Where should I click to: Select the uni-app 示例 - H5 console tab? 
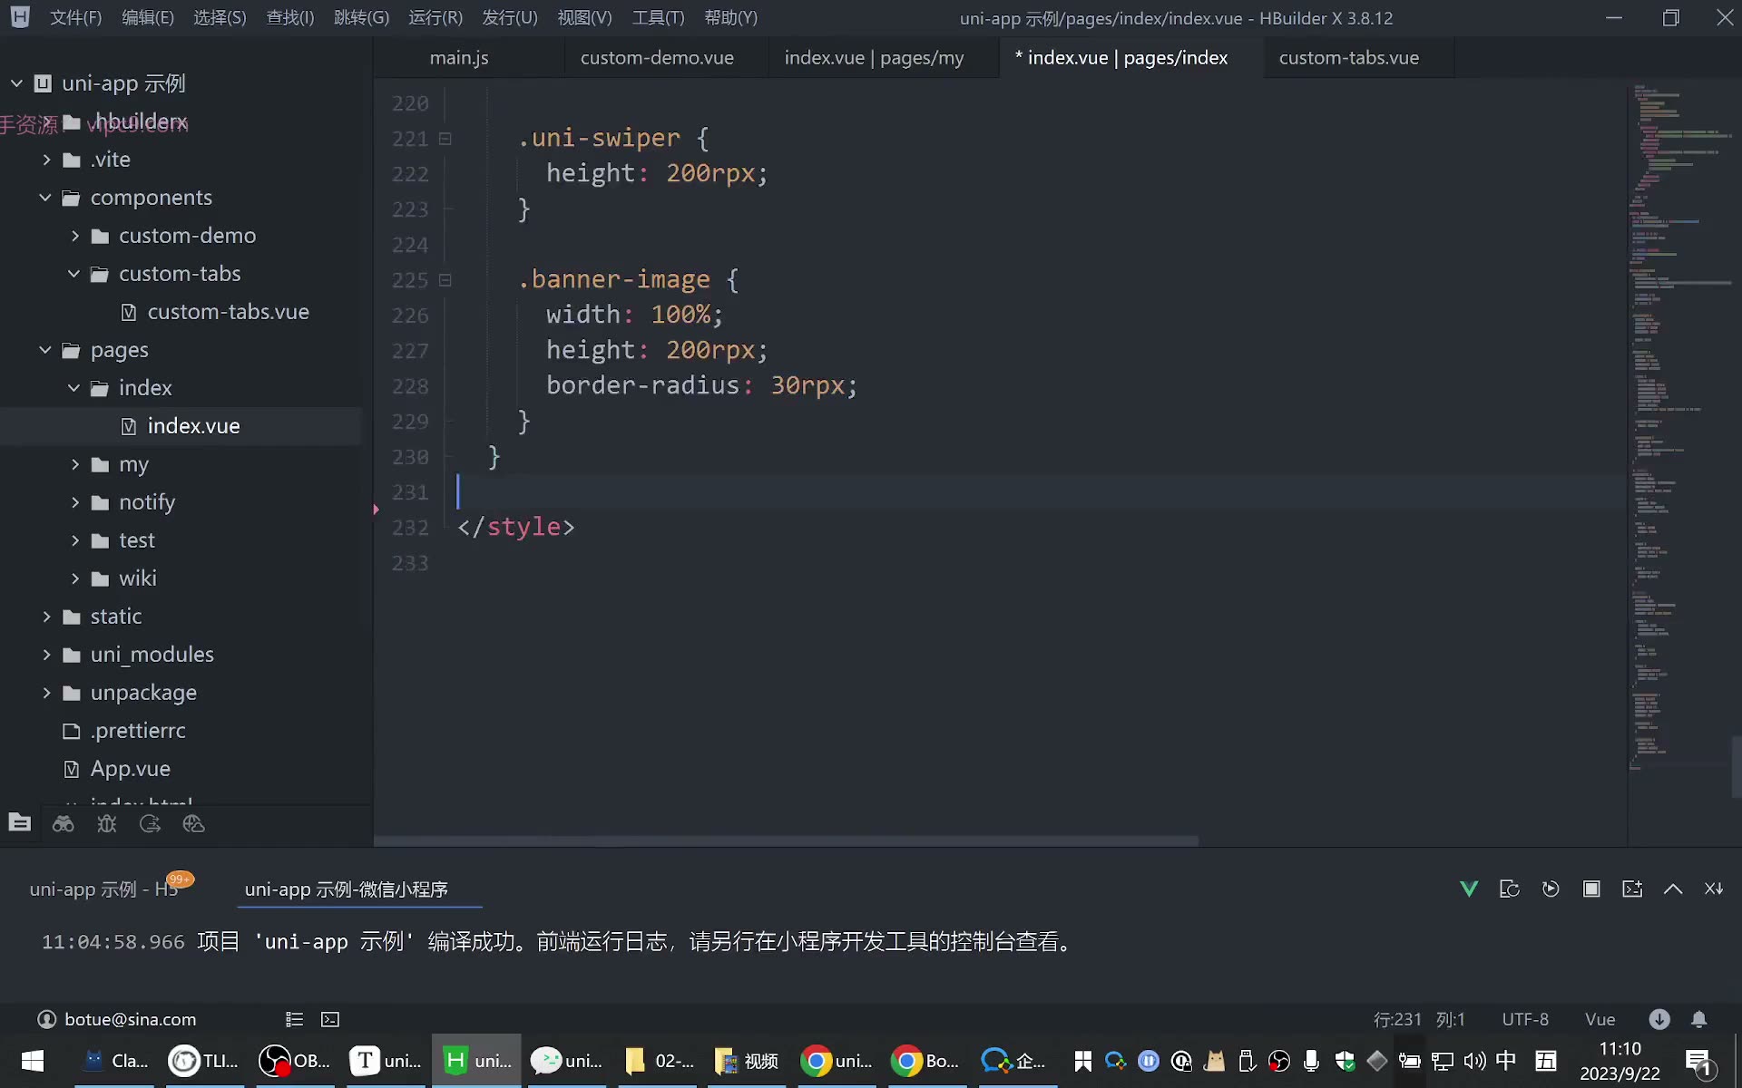click(x=103, y=889)
